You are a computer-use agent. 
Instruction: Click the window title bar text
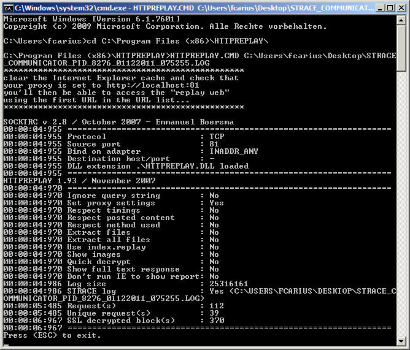tap(194, 8)
